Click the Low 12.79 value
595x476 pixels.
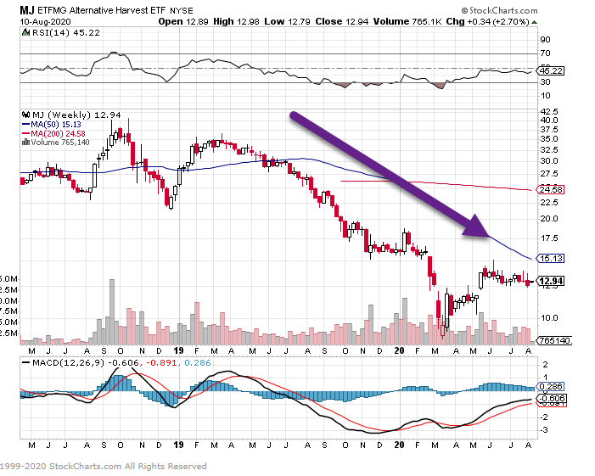[287, 21]
